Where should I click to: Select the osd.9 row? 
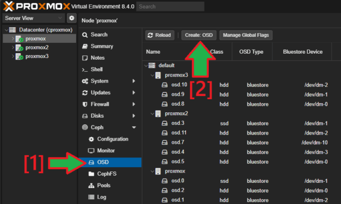click(241, 94)
